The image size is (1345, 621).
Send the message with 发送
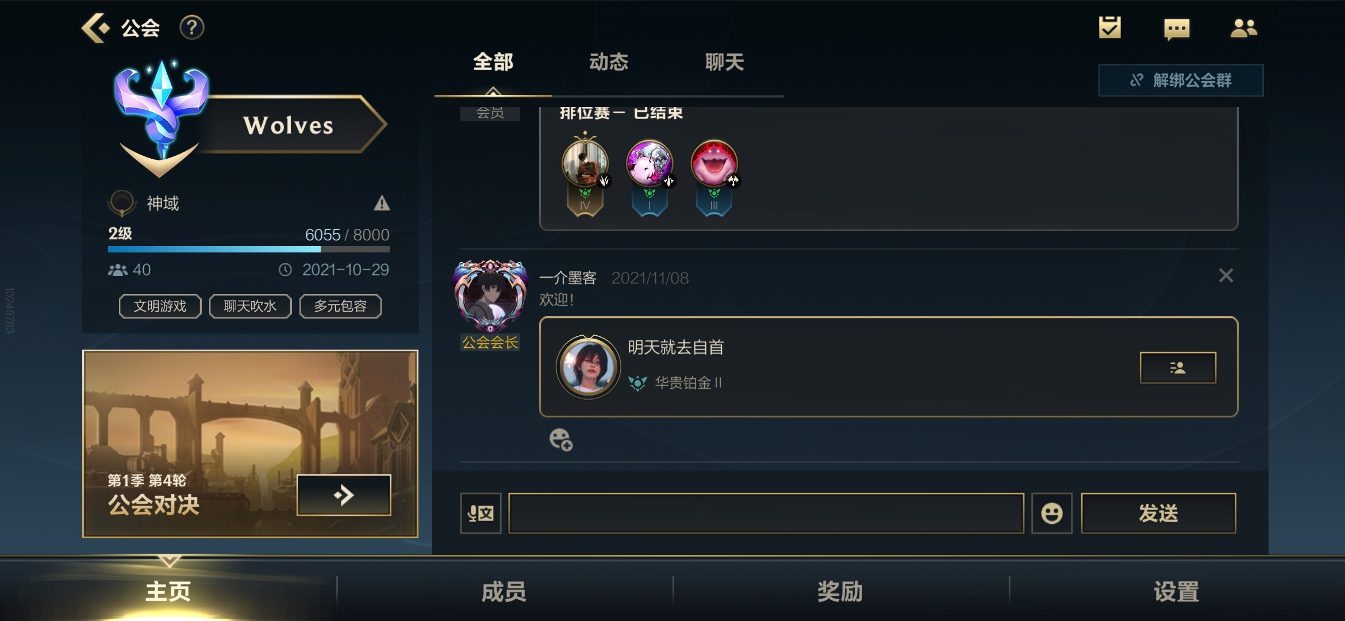tap(1158, 513)
